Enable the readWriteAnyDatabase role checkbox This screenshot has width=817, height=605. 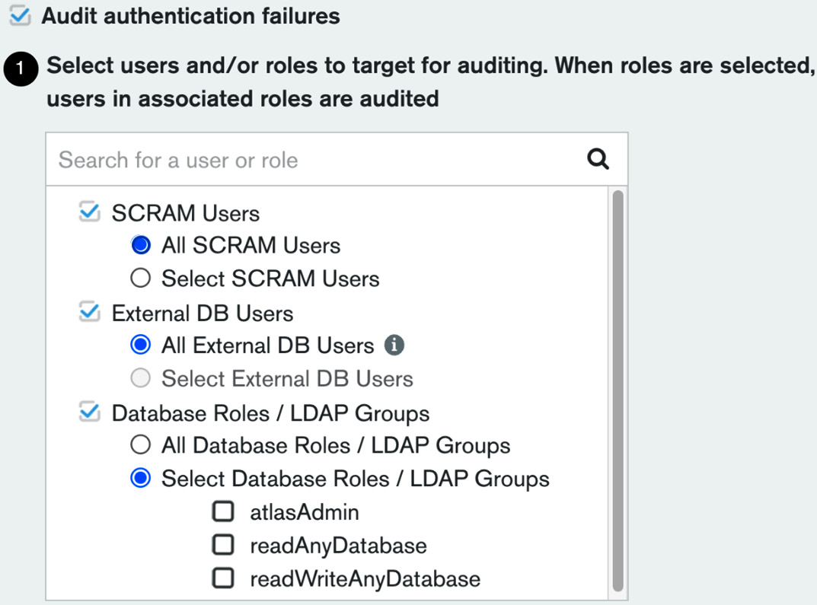pyautogui.click(x=223, y=578)
